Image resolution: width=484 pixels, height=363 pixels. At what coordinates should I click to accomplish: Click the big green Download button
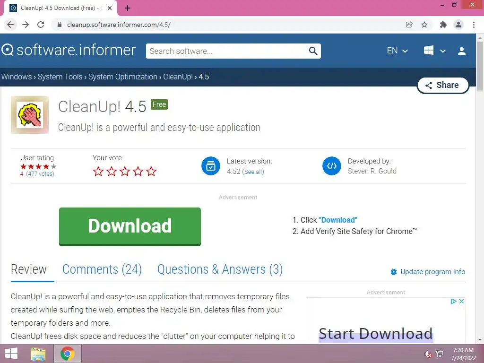tap(130, 226)
